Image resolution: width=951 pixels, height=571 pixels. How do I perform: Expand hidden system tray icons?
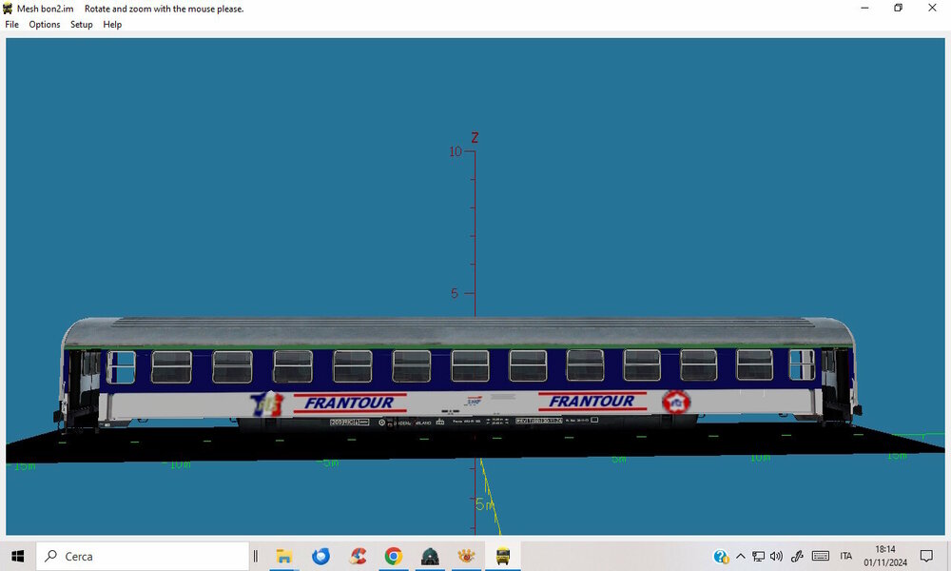741,556
